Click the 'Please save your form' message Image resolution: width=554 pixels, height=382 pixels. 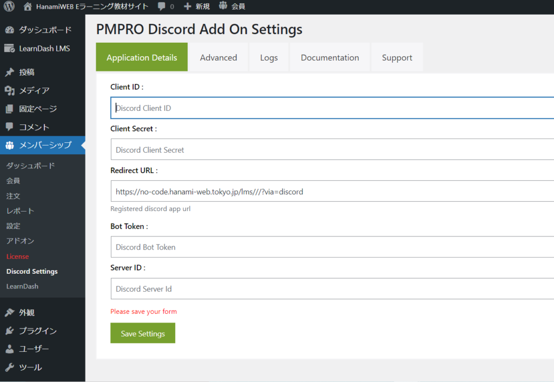pos(143,311)
